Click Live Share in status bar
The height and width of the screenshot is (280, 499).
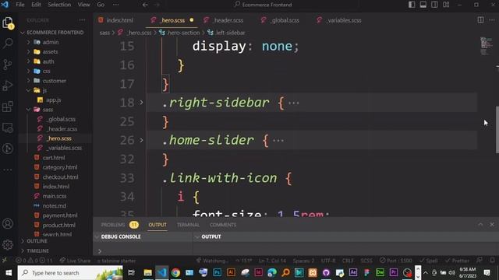tap(75, 261)
